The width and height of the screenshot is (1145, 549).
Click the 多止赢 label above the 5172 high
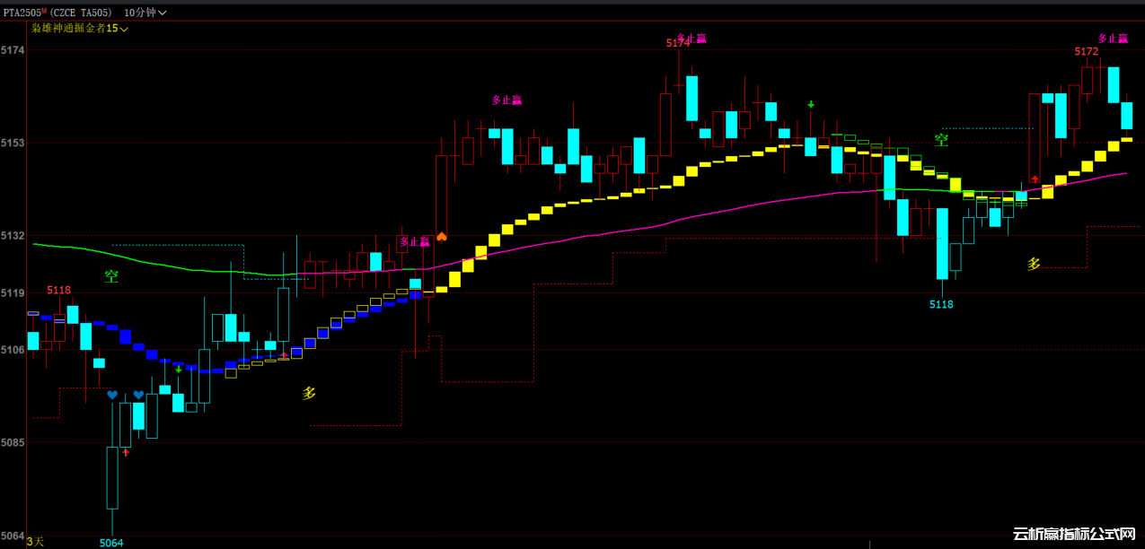click(x=1113, y=39)
